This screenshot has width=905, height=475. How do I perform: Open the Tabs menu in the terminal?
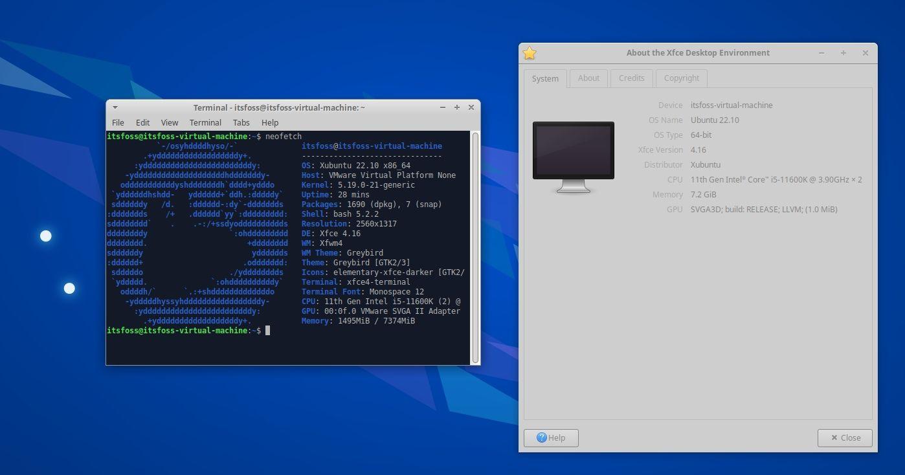click(x=241, y=122)
